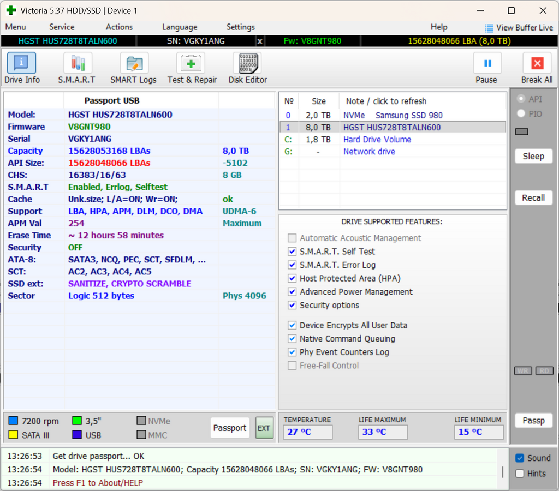The height and width of the screenshot is (491, 559).
Task: Toggle the Sound checkbox
Action: tap(520, 458)
